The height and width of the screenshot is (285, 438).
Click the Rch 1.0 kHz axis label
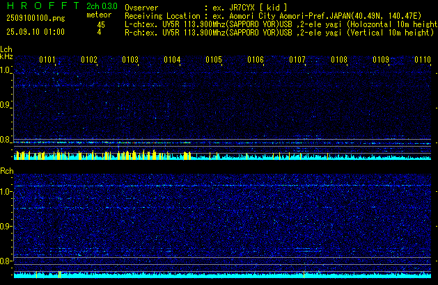[x=5, y=192]
